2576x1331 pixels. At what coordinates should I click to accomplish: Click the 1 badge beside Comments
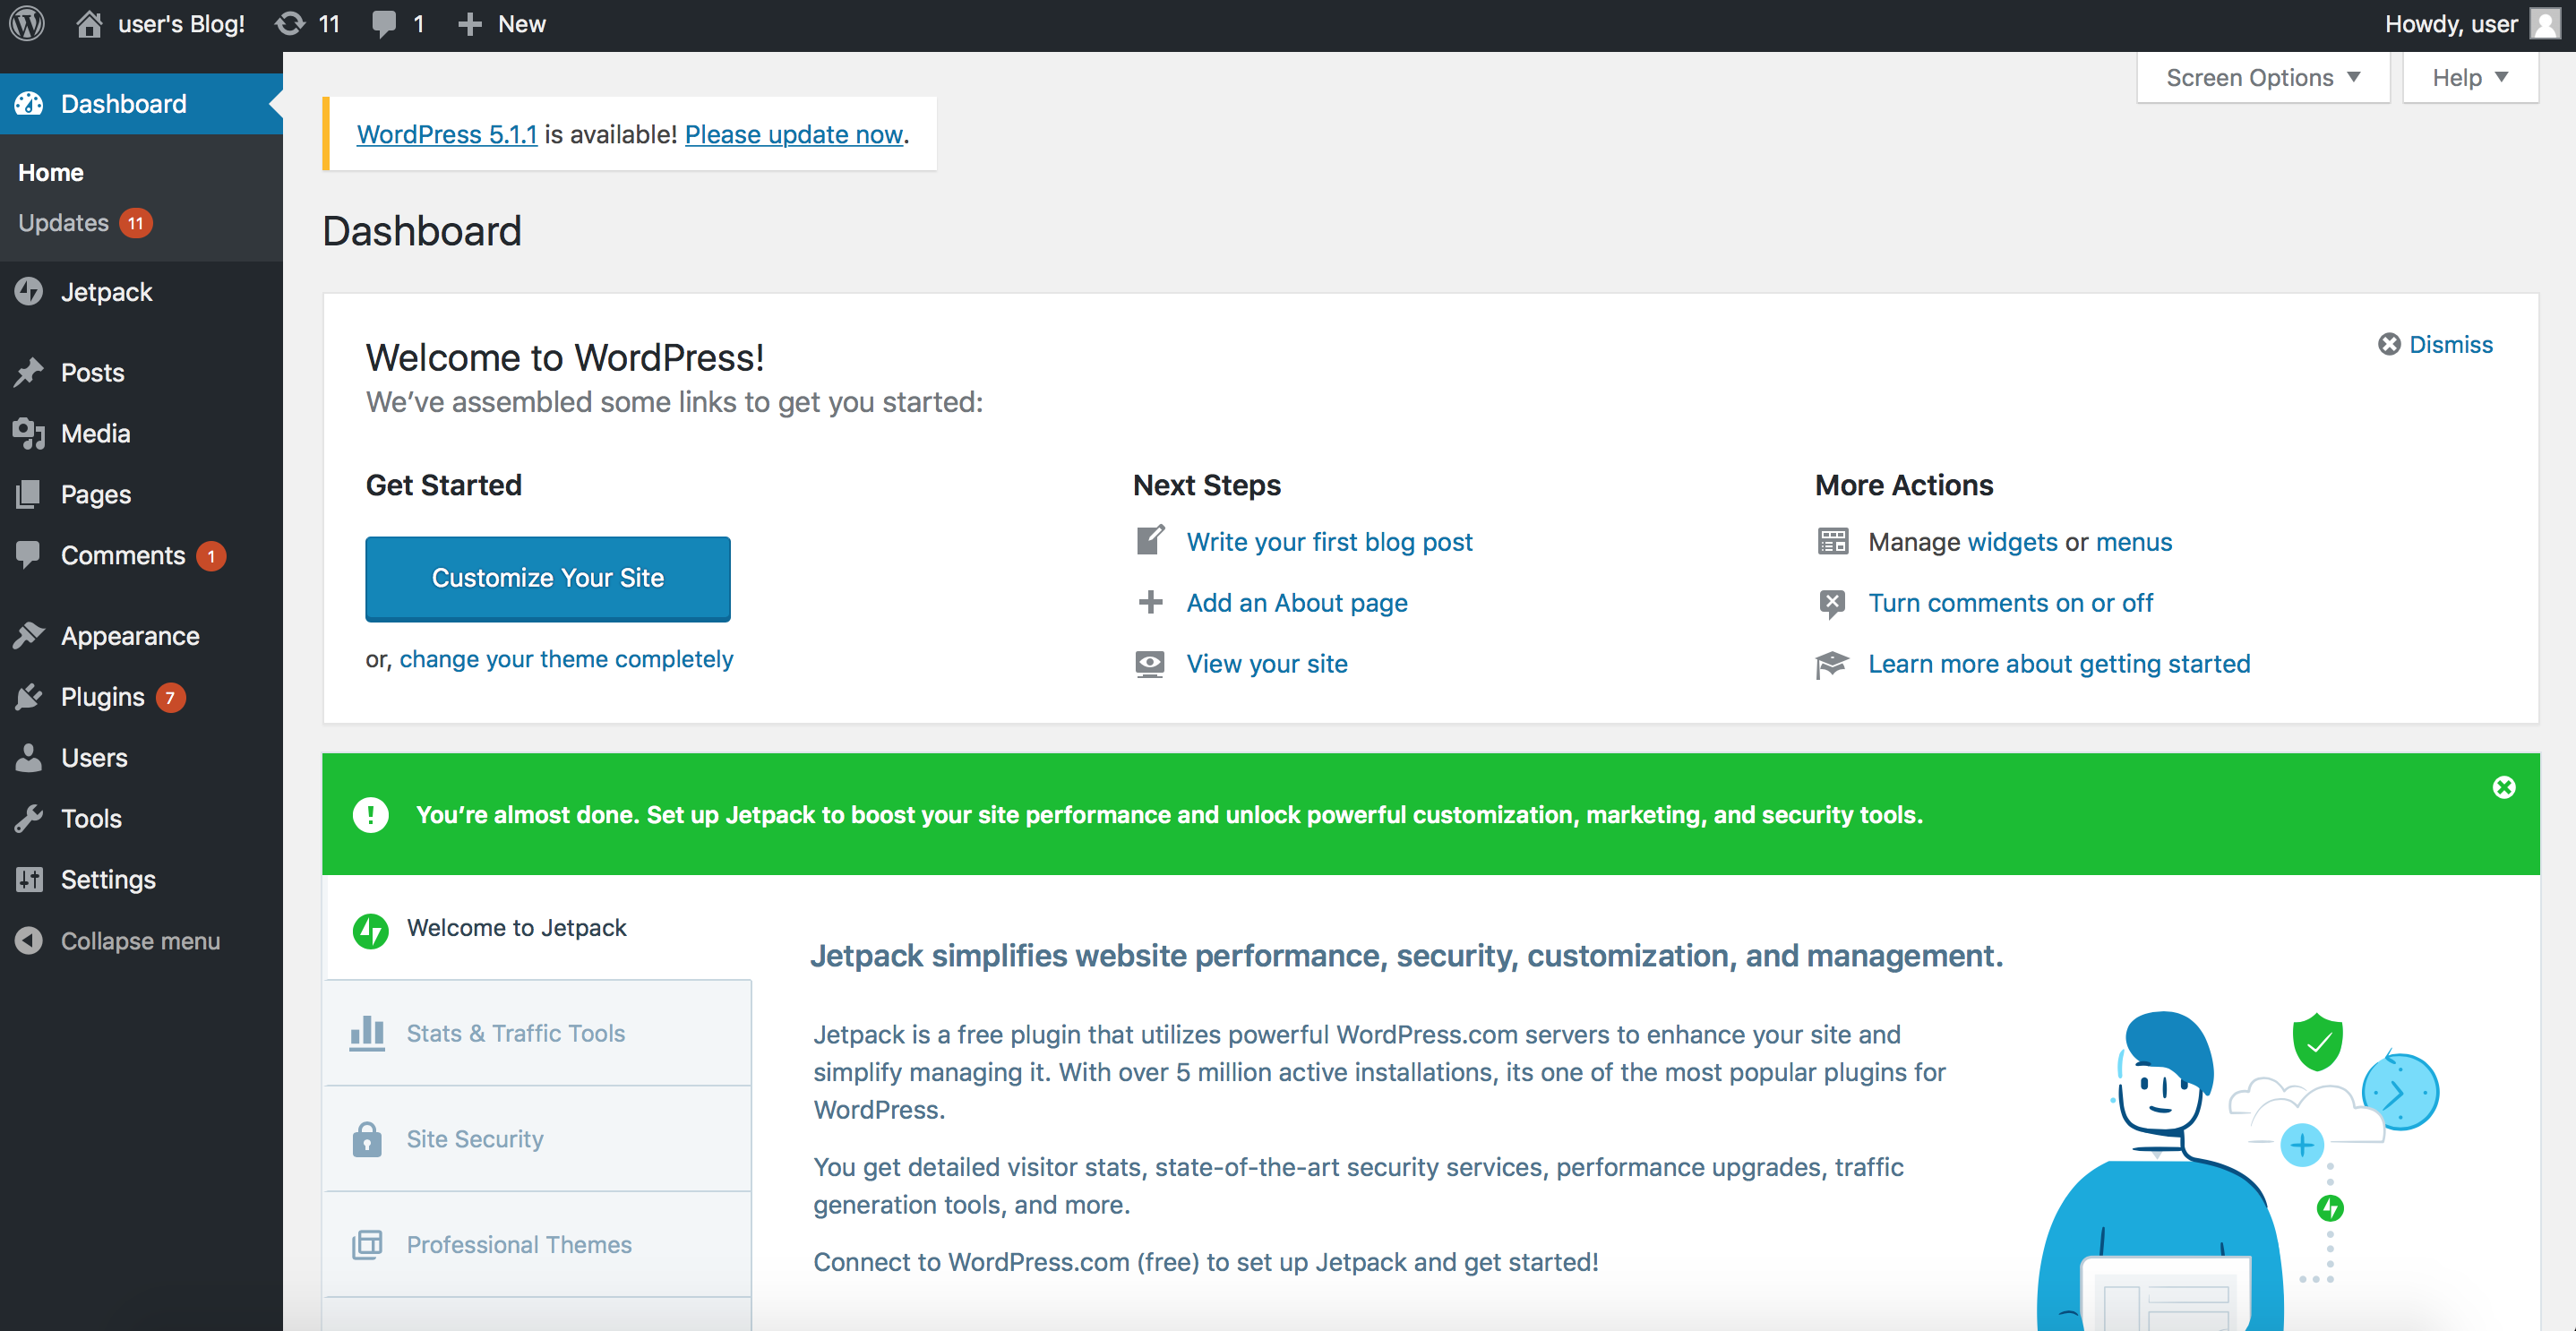click(x=211, y=556)
